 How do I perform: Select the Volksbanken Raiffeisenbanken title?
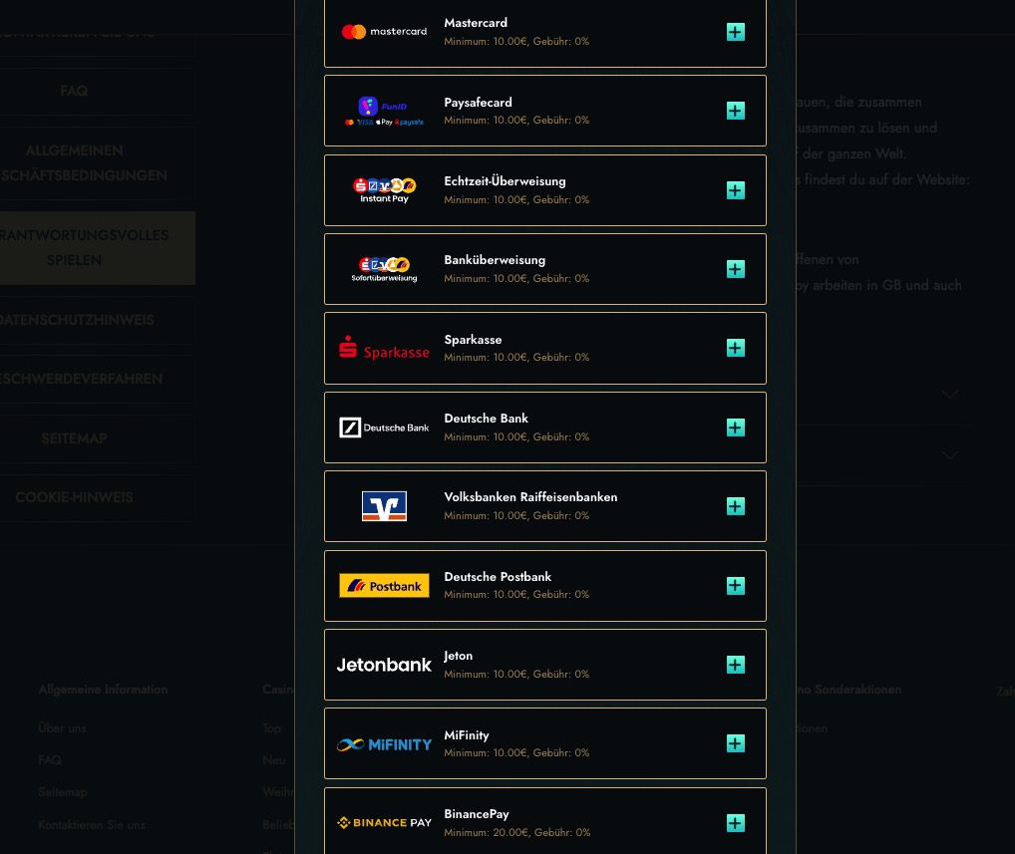pyautogui.click(x=530, y=497)
